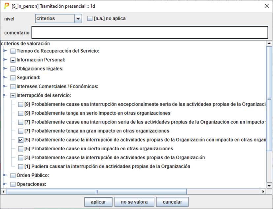The image size is (273, 209).
Task: Uncheck the selected [5] interrupción de actividades item
Action: (21, 140)
